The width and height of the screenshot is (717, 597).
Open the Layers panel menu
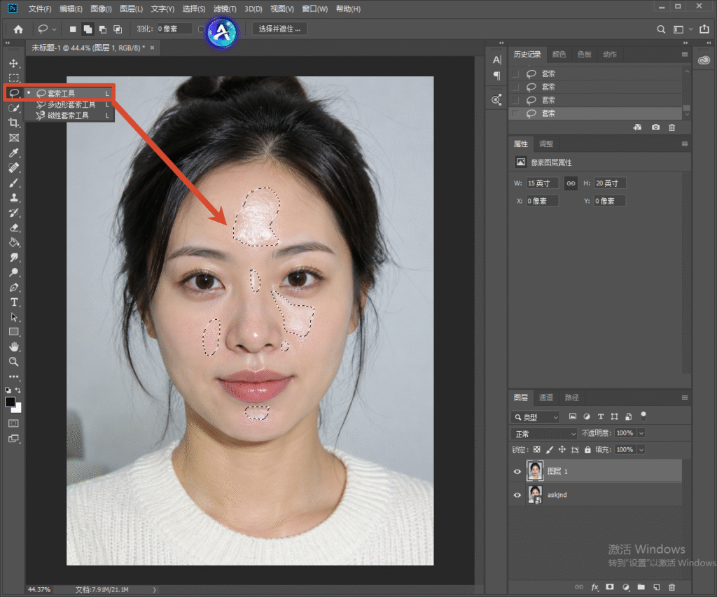point(685,398)
